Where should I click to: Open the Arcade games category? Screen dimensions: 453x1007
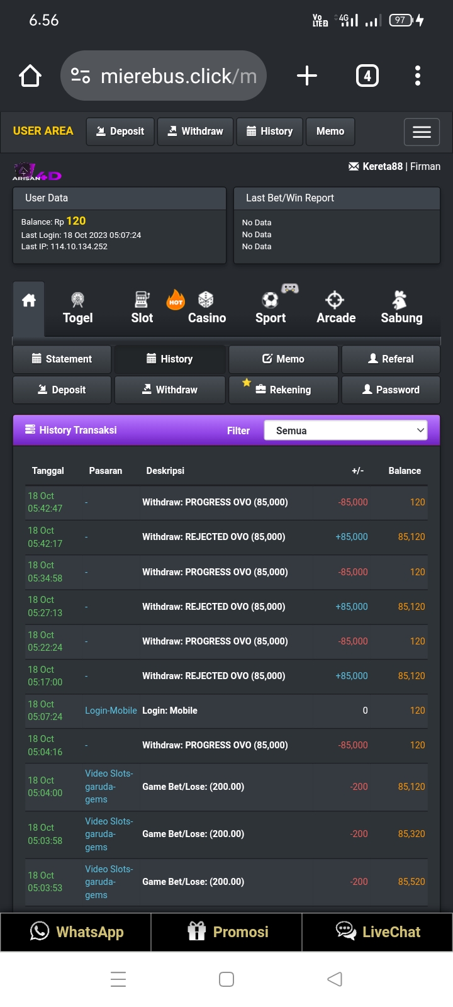335,308
